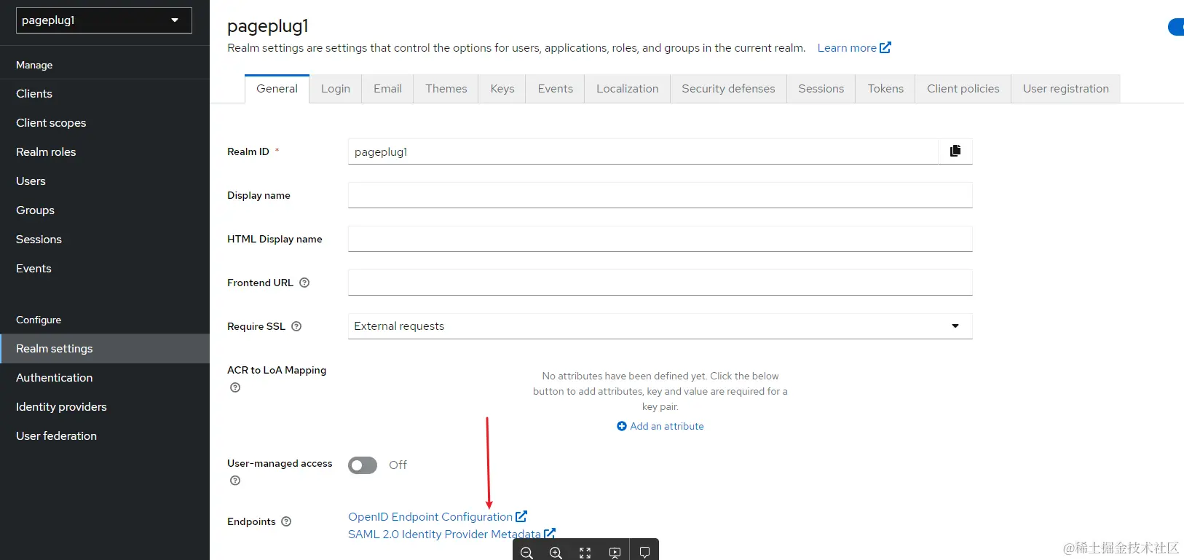Open the Localization tab

point(628,89)
